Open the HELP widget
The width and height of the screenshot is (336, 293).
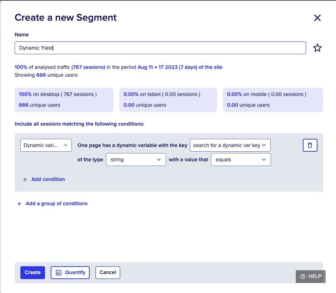pyautogui.click(x=311, y=277)
